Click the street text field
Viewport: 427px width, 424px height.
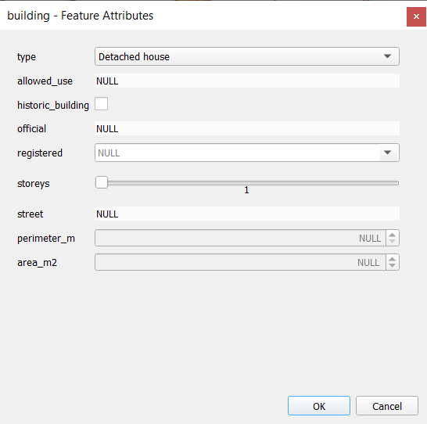[x=246, y=214]
